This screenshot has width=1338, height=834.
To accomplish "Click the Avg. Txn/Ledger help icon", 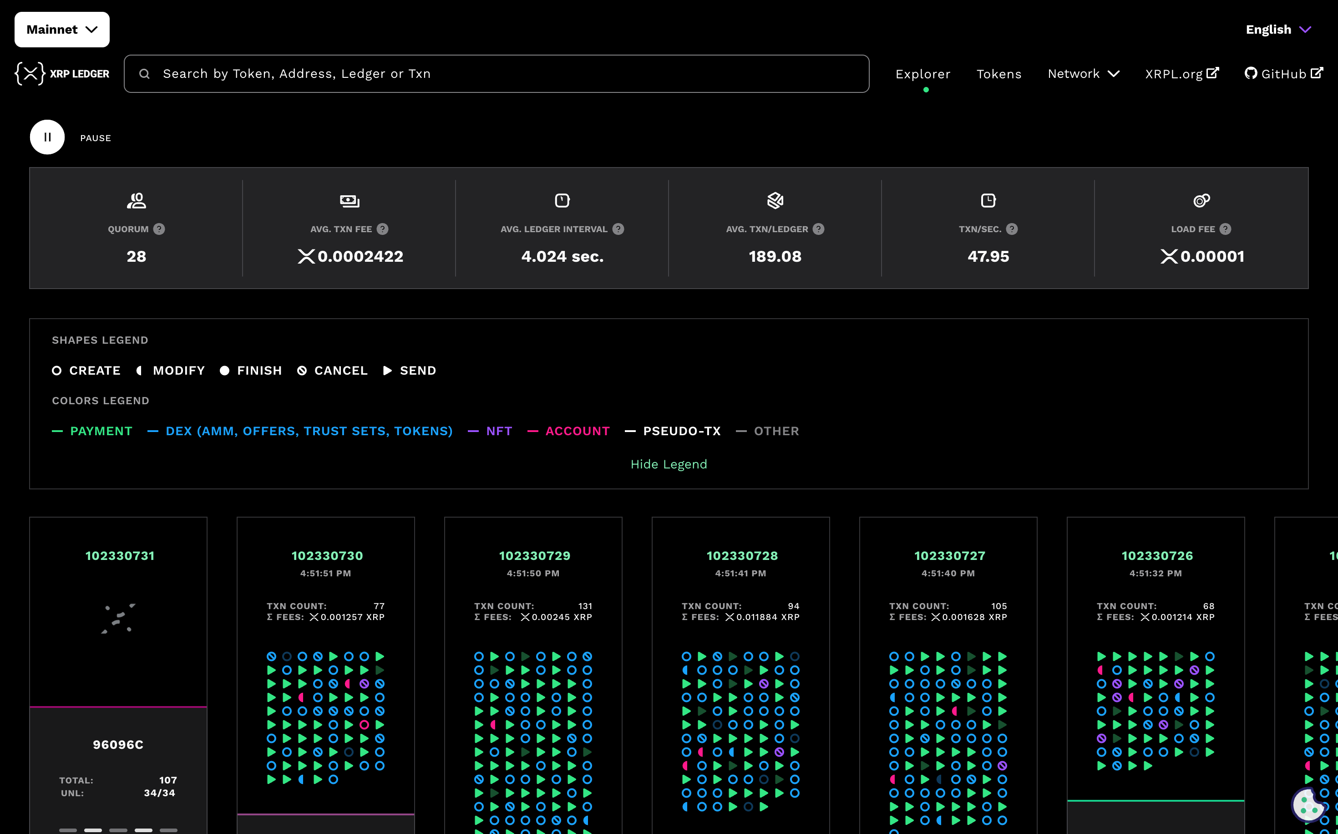I will click(x=818, y=229).
